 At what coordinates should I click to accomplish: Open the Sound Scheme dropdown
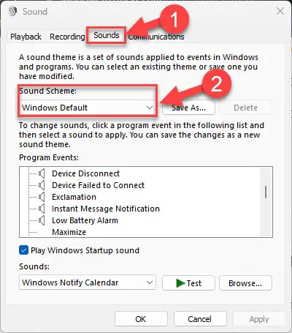click(88, 108)
